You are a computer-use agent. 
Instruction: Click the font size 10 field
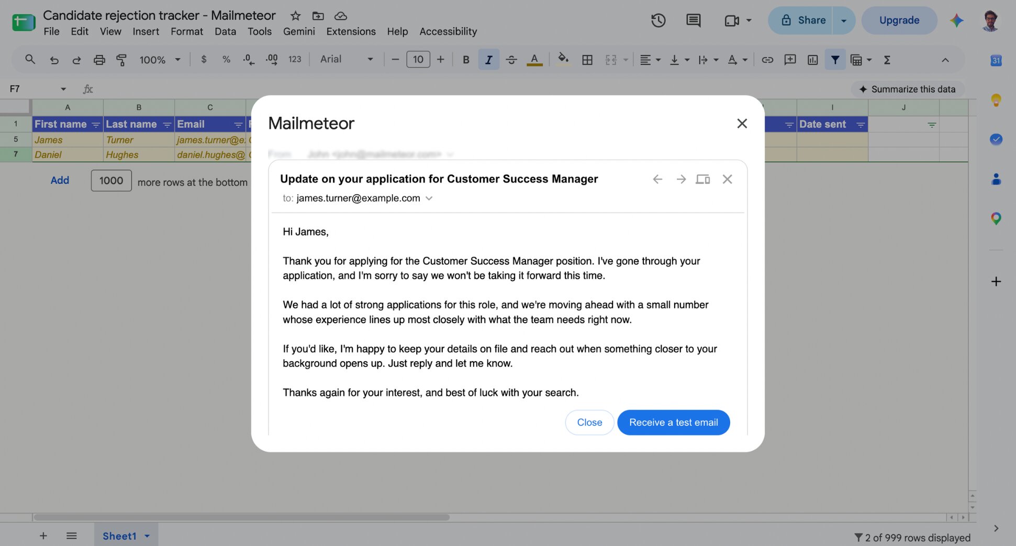click(418, 60)
